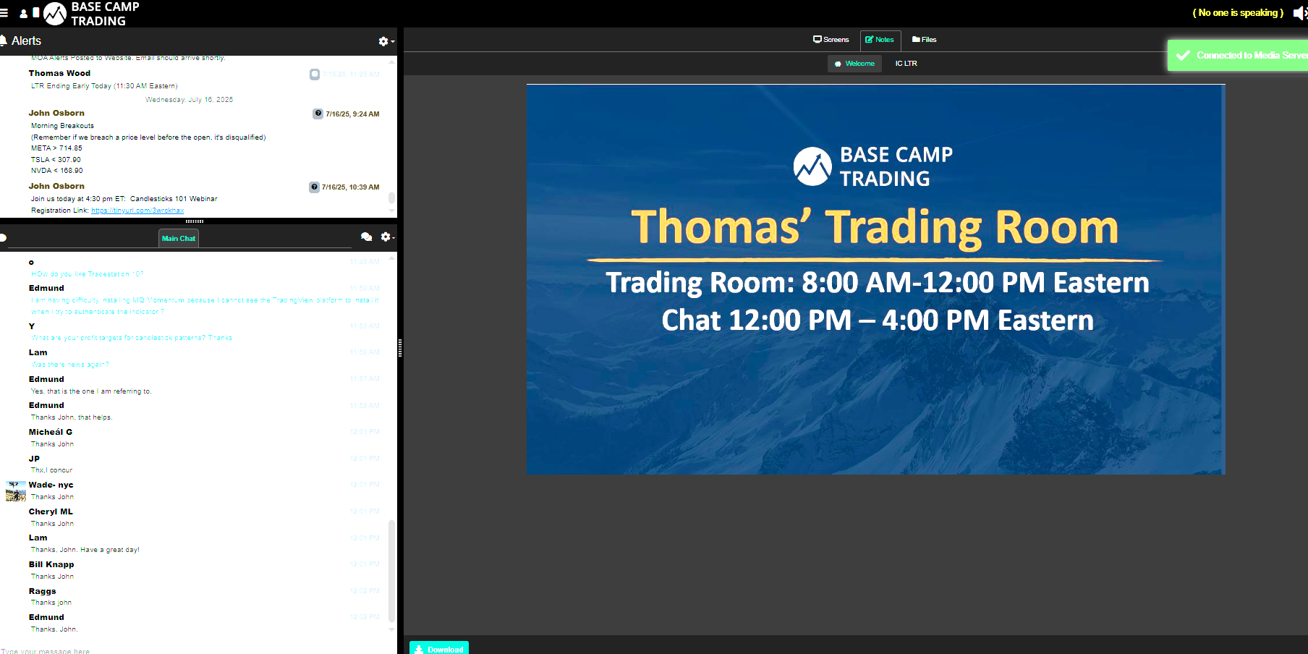The width and height of the screenshot is (1308, 654).
Task: Click 'Yes, that is the one I am referring to.'
Action: (x=91, y=391)
